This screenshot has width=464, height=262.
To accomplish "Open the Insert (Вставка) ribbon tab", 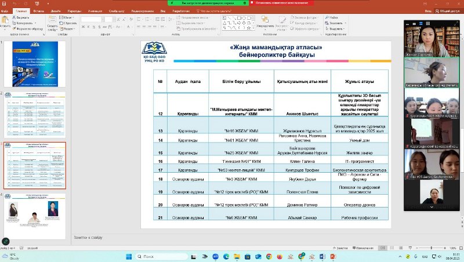I will tap(39, 10).
